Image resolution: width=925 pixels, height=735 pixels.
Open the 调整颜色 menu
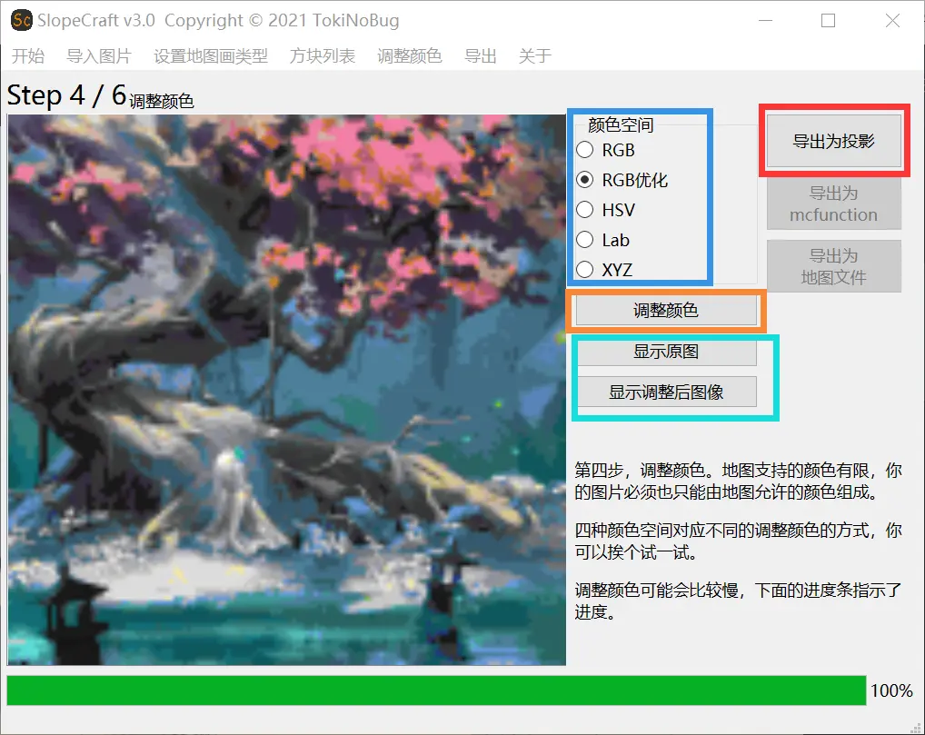tap(411, 55)
